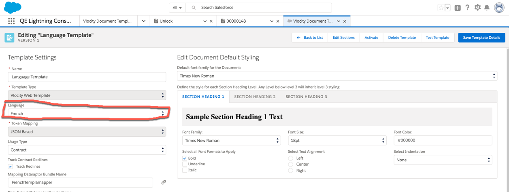Click Delete Template
This screenshot has width=509, height=192.
pos(402,38)
